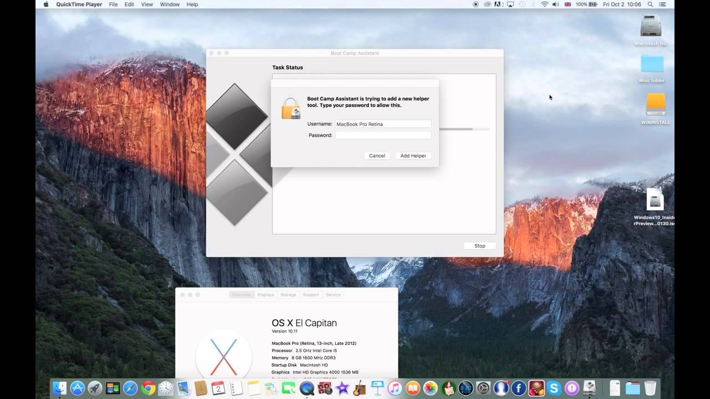Open App Store from the Dock
The image size is (710, 399).
coord(78,388)
